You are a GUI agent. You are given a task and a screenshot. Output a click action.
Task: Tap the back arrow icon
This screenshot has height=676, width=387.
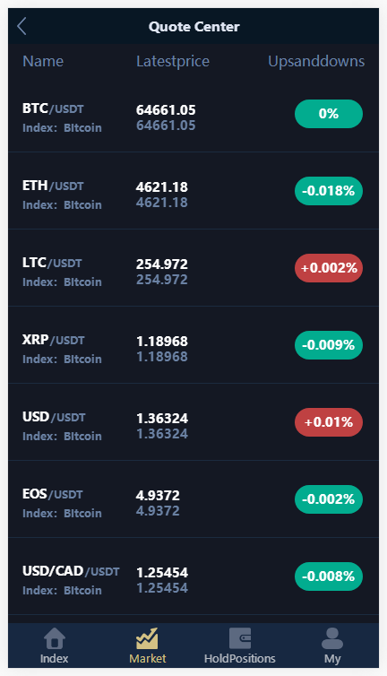tap(22, 26)
